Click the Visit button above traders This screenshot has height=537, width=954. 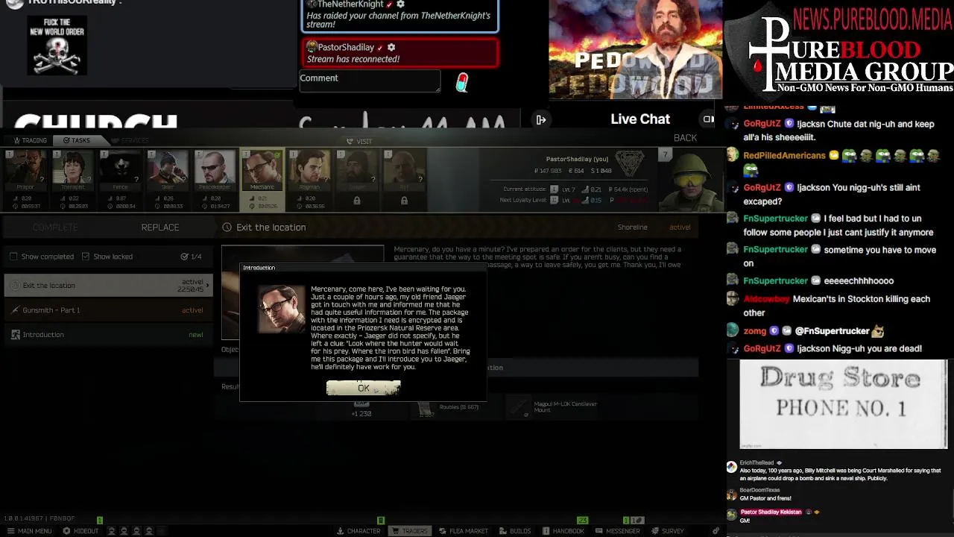[x=359, y=141]
